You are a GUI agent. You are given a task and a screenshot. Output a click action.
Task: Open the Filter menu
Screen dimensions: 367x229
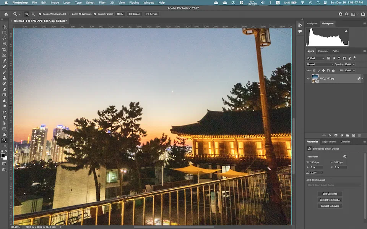point(102,3)
